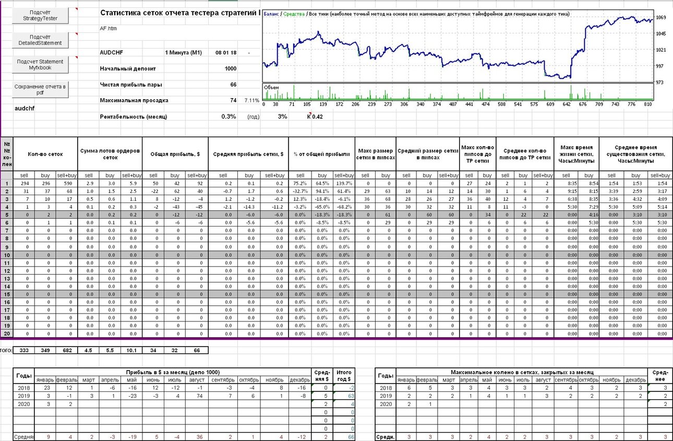Select the Рентабельность (месяц) label
The image size is (673, 441).
click(x=133, y=116)
